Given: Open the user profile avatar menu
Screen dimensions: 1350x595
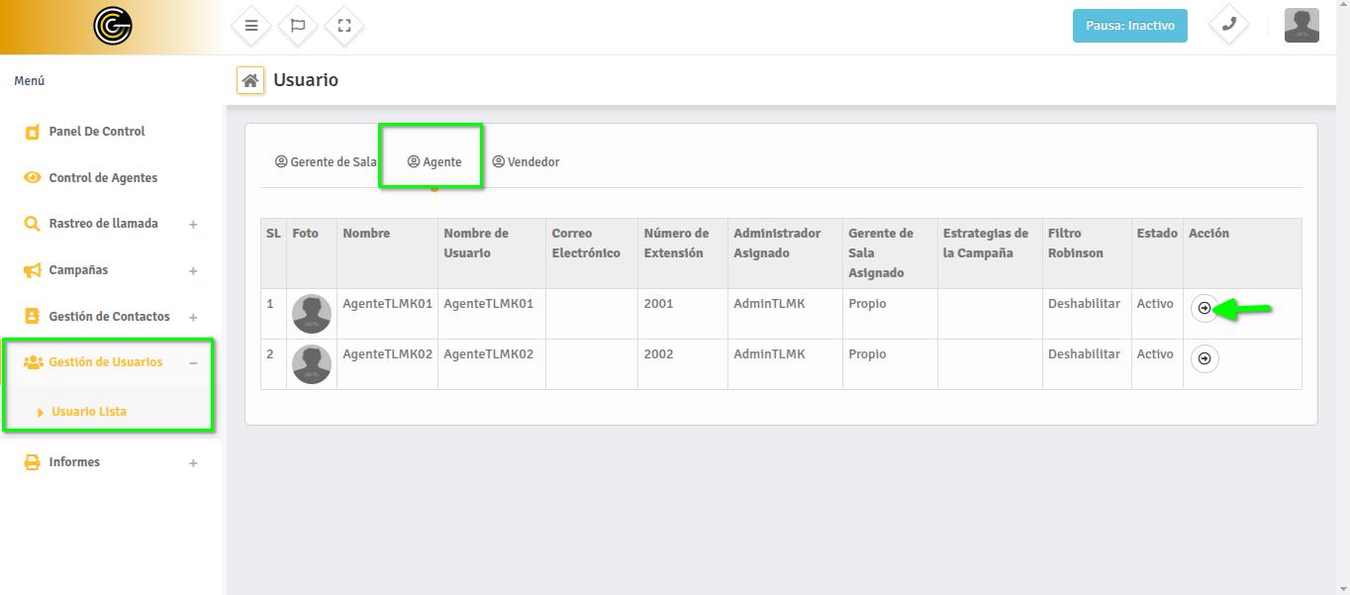Looking at the screenshot, I should click(x=1302, y=25).
